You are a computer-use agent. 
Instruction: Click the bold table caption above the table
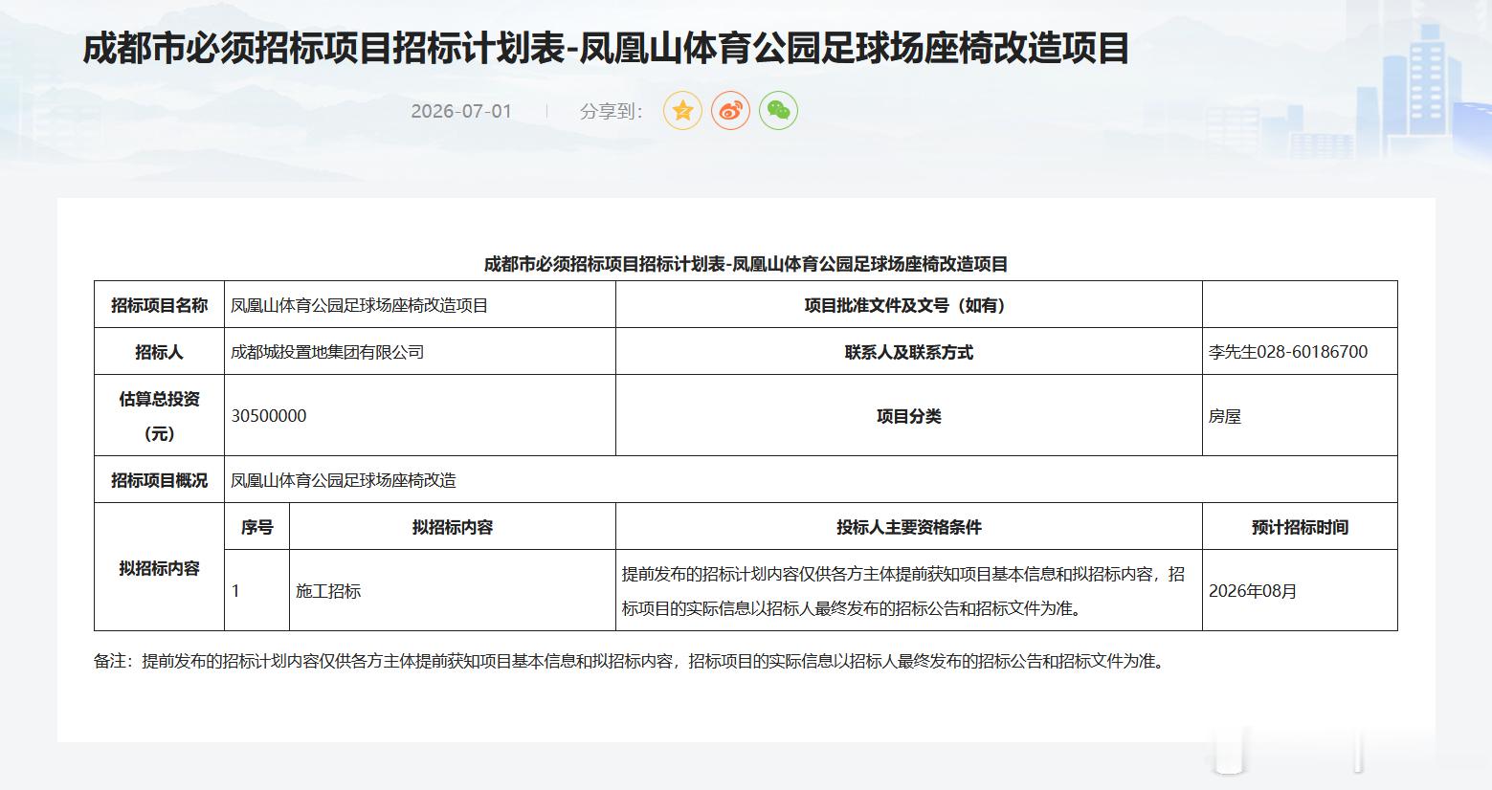tap(746, 264)
